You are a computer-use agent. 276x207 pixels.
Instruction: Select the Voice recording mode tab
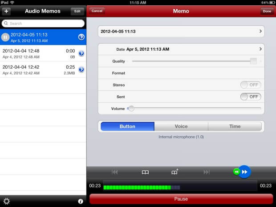(x=181, y=126)
